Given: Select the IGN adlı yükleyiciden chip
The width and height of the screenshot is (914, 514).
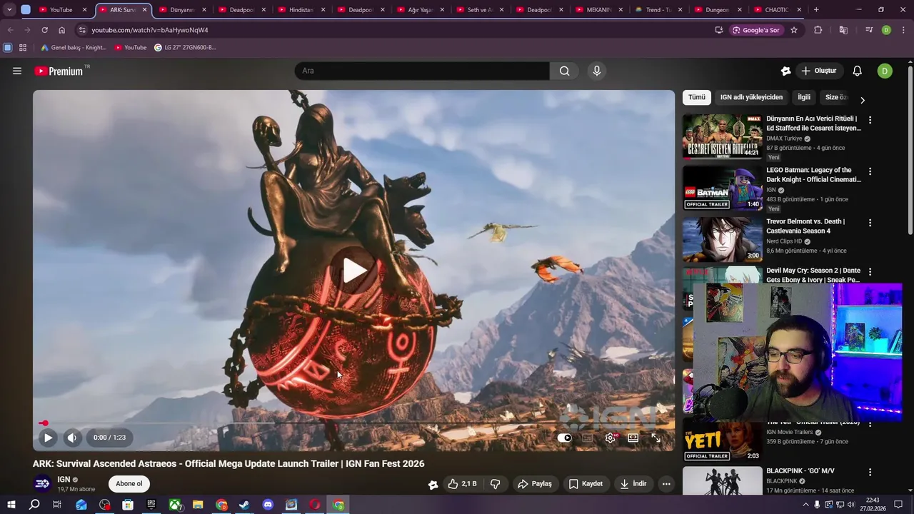Looking at the screenshot, I should click(751, 97).
